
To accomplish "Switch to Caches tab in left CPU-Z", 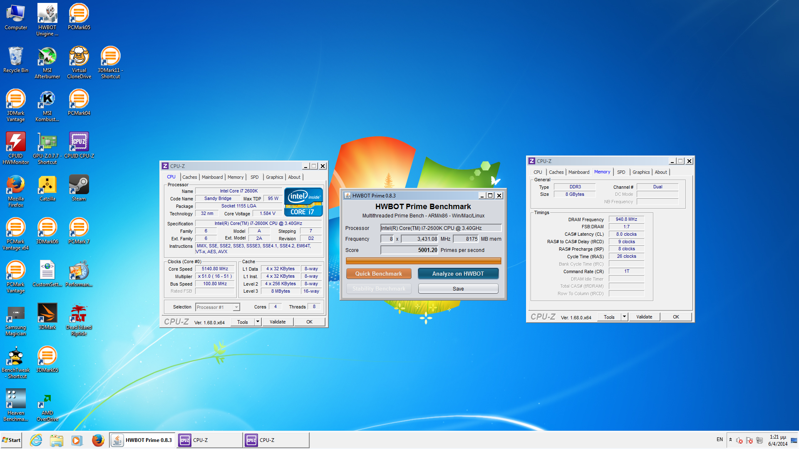I will [x=190, y=177].
